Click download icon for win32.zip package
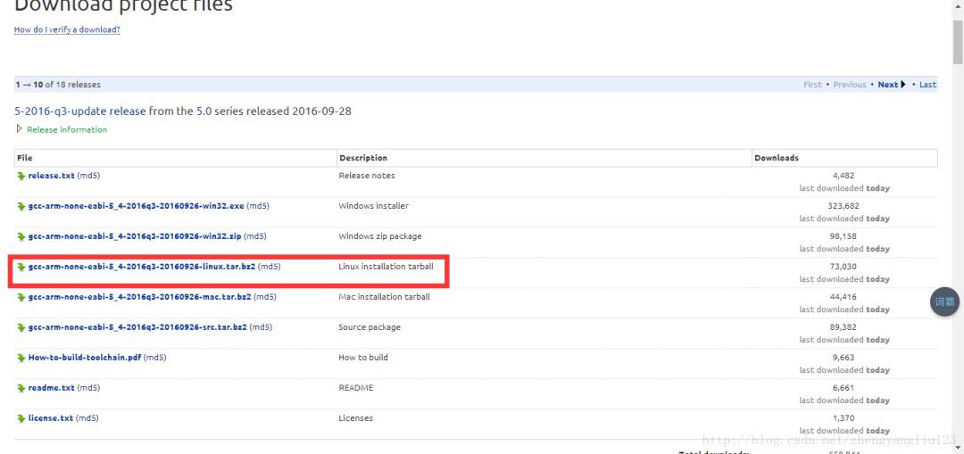 click(21, 236)
